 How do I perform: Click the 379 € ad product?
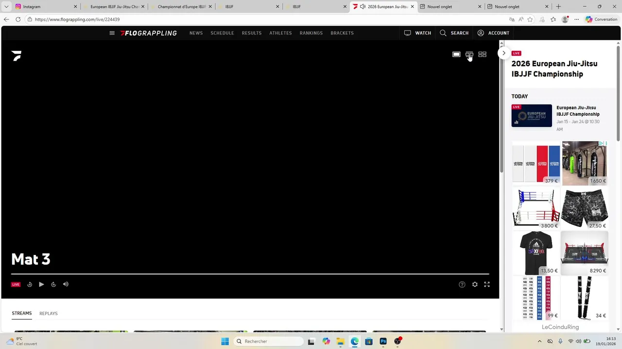(536, 163)
